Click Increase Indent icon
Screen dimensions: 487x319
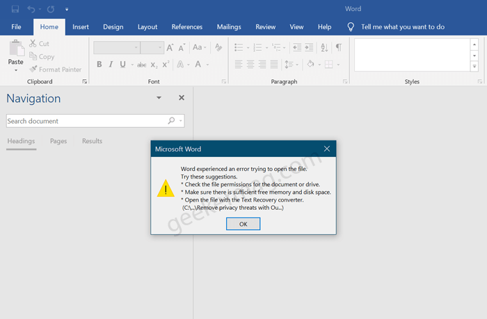pos(309,47)
